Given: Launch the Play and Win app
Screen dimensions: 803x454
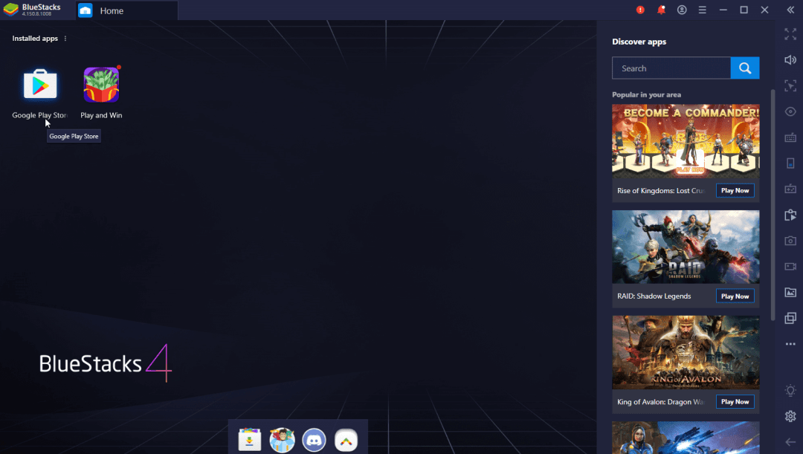Looking at the screenshot, I should click(x=101, y=85).
